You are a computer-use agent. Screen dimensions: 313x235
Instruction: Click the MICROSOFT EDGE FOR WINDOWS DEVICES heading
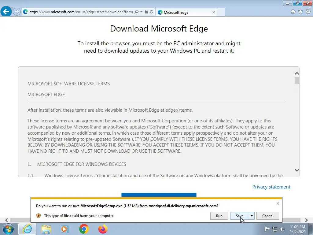click(x=82, y=164)
